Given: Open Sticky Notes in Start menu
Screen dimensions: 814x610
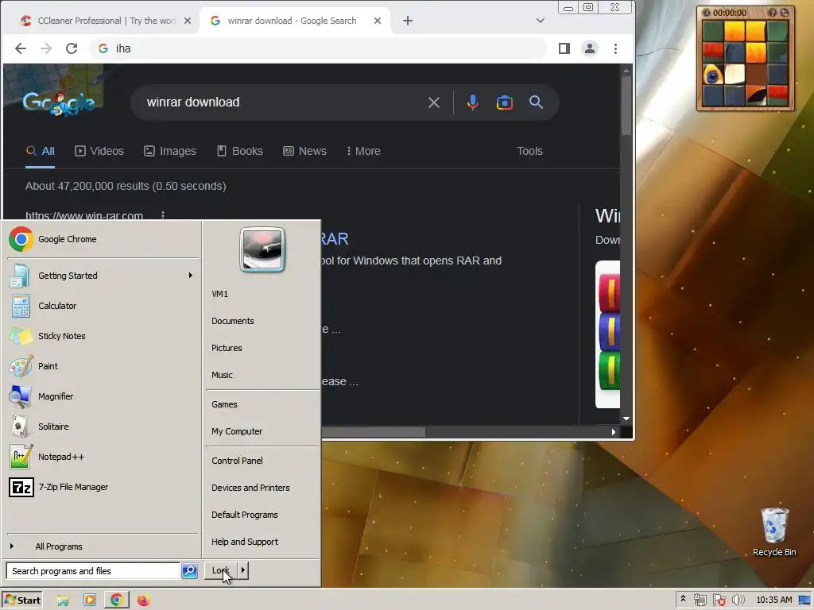Looking at the screenshot, I should click(x=103, y=336).
